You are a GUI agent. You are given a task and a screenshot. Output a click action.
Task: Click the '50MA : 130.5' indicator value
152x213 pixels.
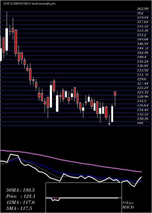click(20, 190)
